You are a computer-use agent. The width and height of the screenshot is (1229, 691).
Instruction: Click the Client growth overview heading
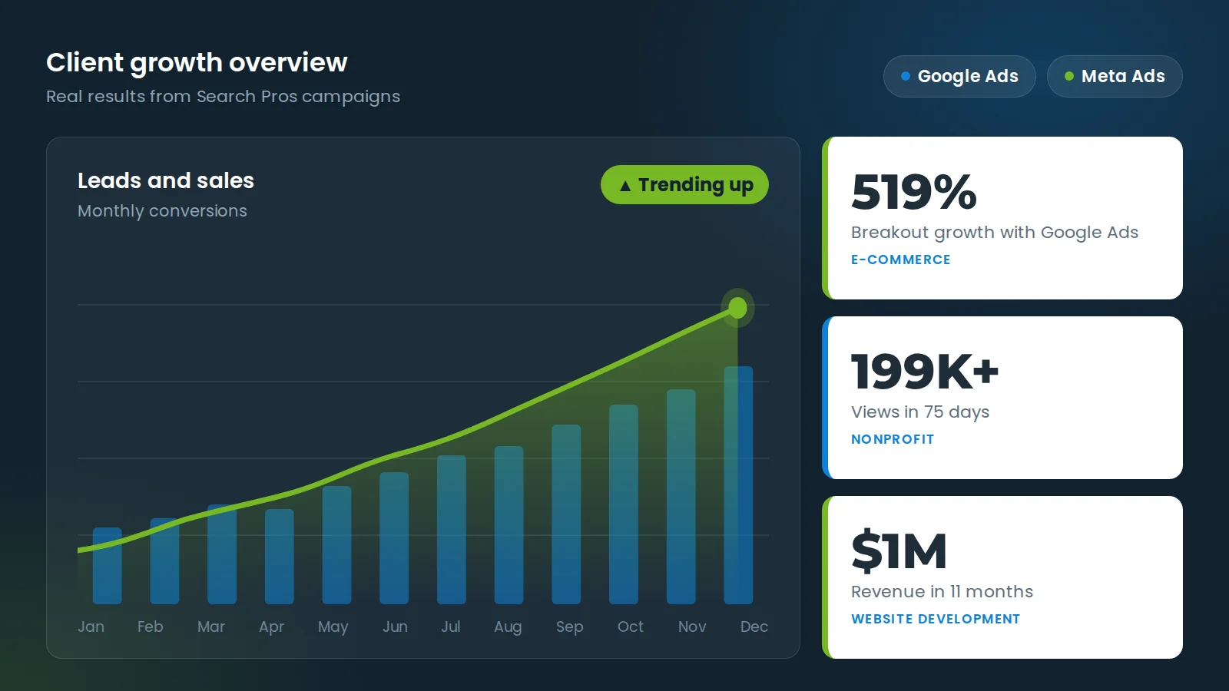click(197, 63)
